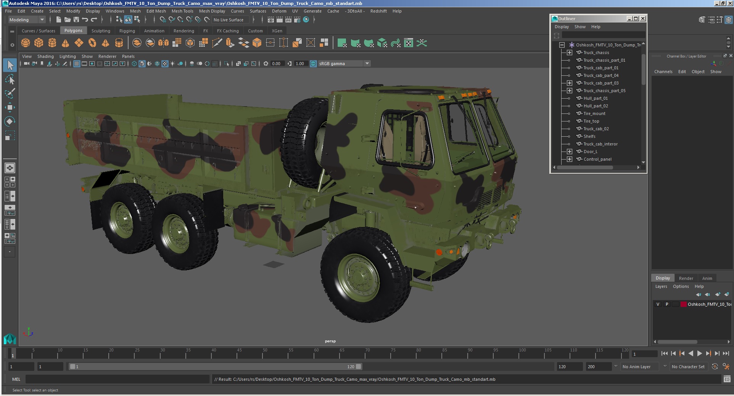Click the UV checker texture shelf icon
The width and height of the screenshot is (734, 396).
click(x=409, y=43)
